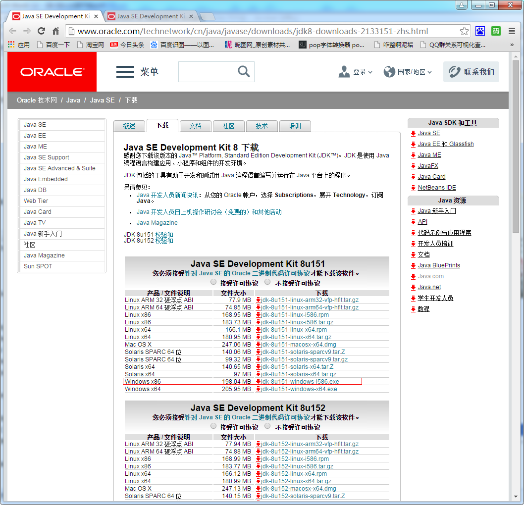Download jdk-8u151-macosx-x64.dmg
Viewport: 524px width, 505px height.
(x=299, y=345)
